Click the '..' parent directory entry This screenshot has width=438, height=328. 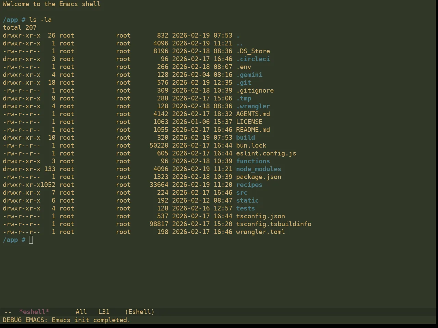pyautogui.click(x=240, y=43)
